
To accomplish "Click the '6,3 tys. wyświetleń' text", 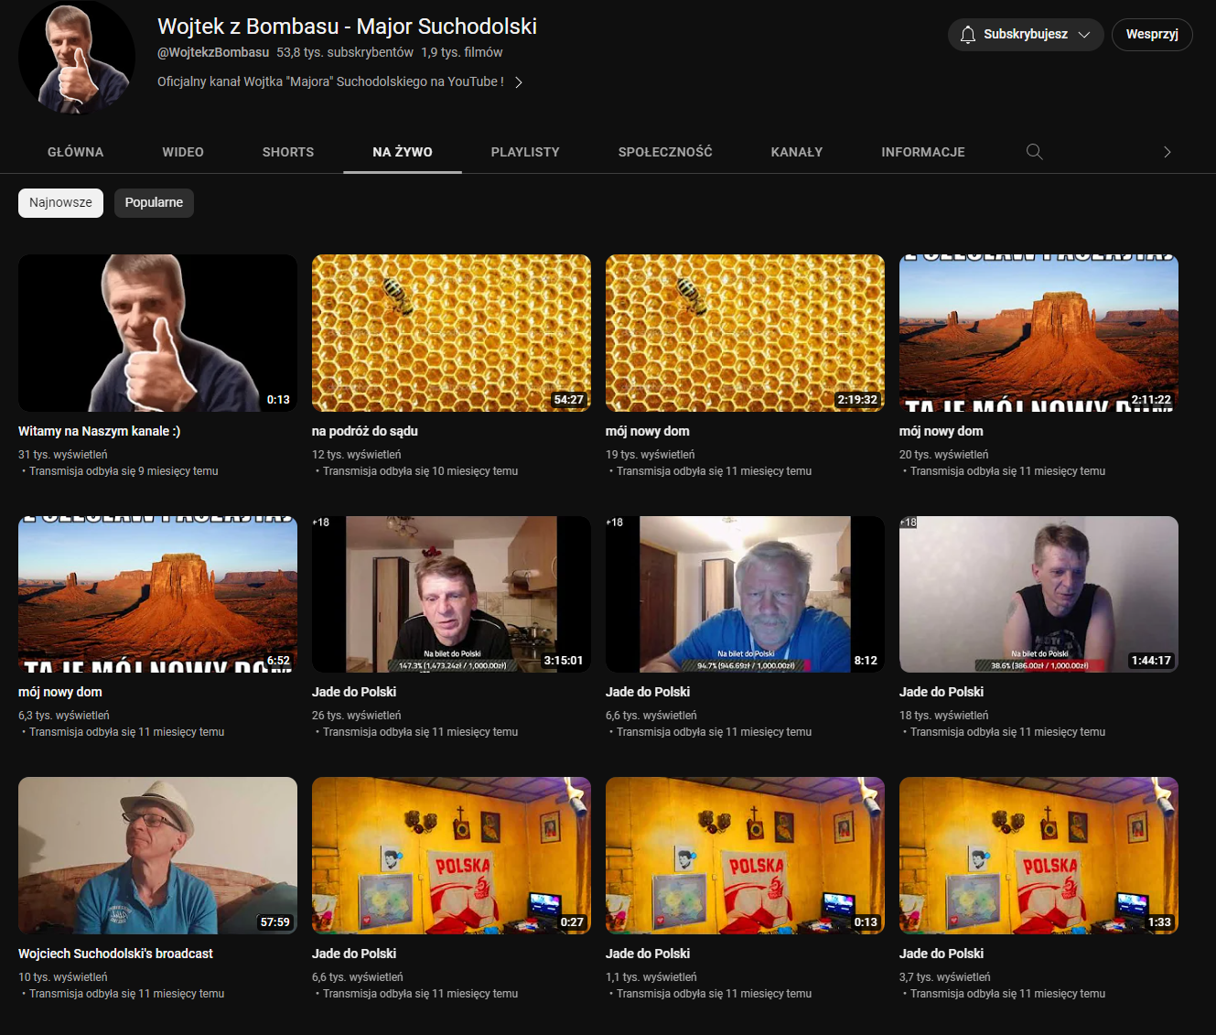I will (x=64, y=716).
